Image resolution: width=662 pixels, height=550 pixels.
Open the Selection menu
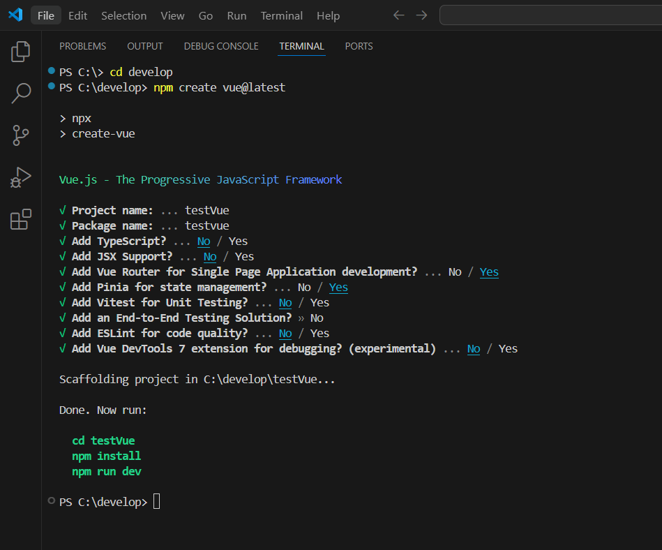(x=123, y=15)
